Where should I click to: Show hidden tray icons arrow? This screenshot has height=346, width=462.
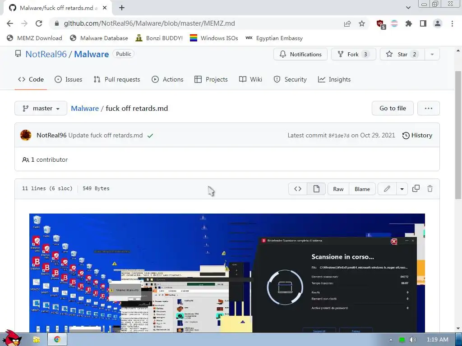point(391,340)
